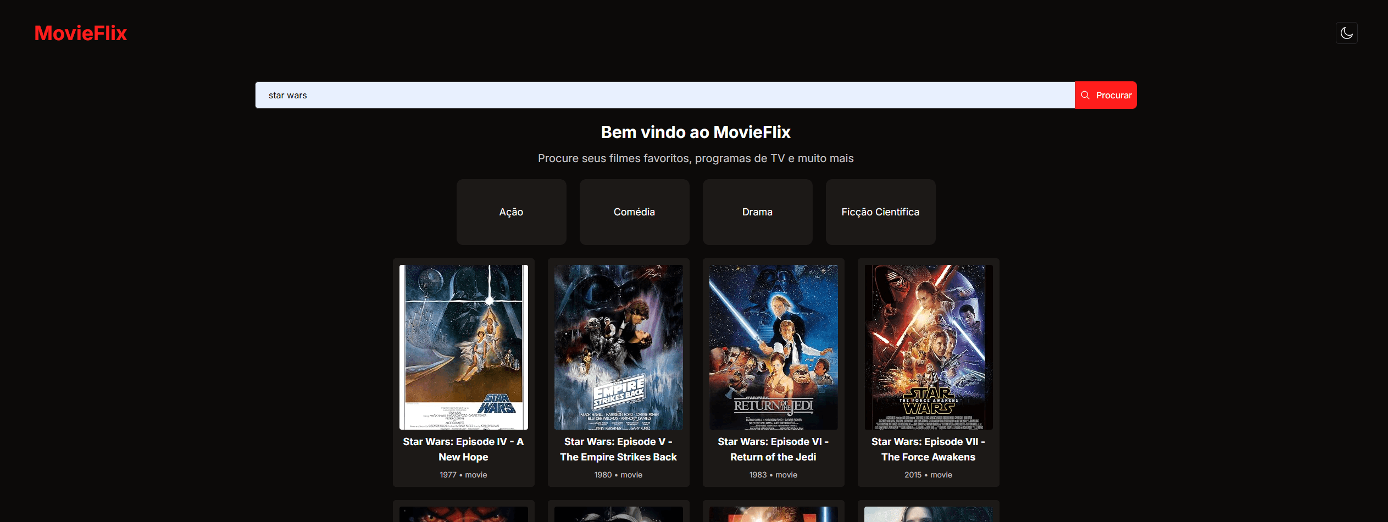Select the Ficção Científica category
Screen dimensions: 1388x522
[880, 212]
